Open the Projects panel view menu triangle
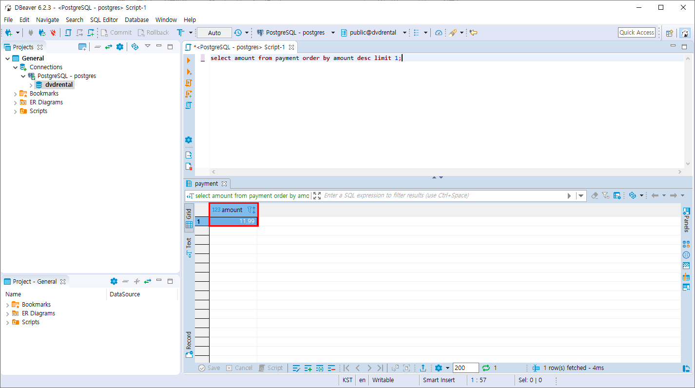The height and width of the screenshot is (388, 695). tap(148, 47)
